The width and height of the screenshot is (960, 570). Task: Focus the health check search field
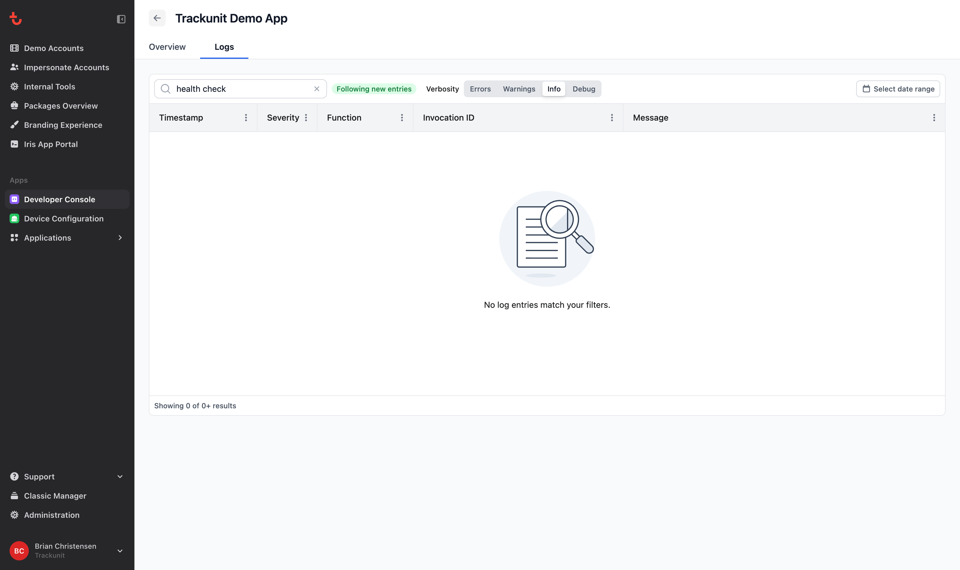(240, 89)
